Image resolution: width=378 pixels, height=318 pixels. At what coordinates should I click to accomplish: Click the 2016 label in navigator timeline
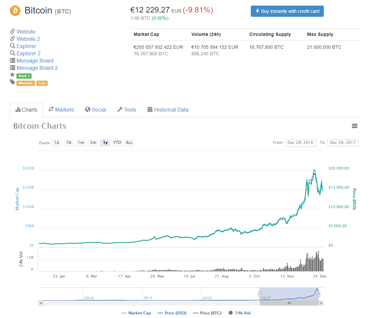pos(207,298)
